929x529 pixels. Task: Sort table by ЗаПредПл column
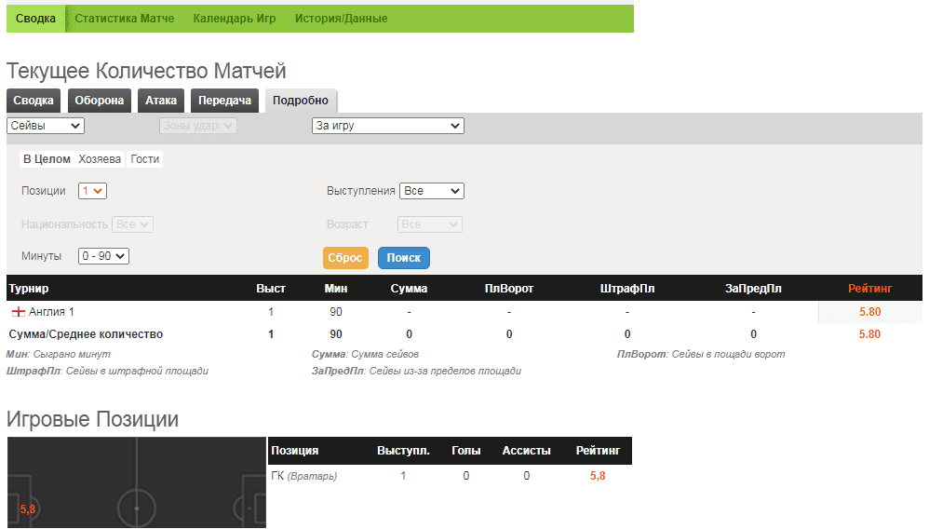tap(753, 288)
